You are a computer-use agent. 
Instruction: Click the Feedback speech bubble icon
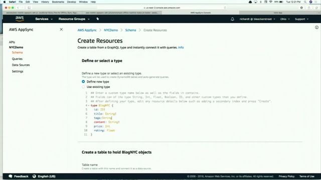pyautogui.click(x=11, y=176)
